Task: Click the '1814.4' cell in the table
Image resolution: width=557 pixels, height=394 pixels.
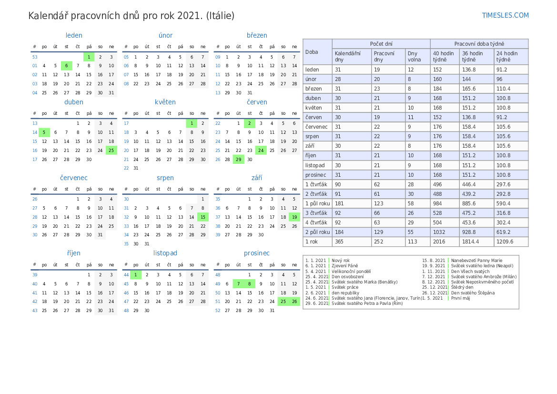Action: point(476,242)
